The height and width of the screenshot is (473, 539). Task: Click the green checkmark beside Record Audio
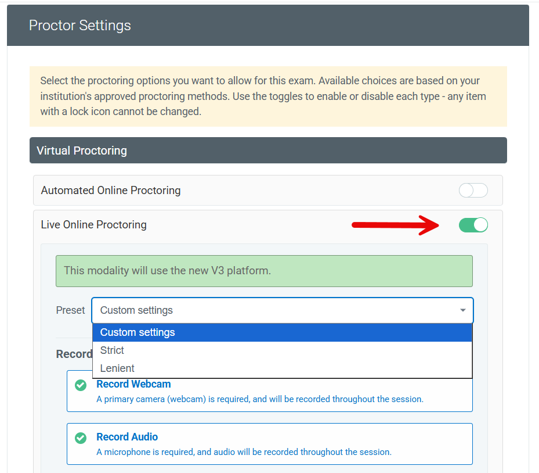pyautogui.click(x=81, y=438)
